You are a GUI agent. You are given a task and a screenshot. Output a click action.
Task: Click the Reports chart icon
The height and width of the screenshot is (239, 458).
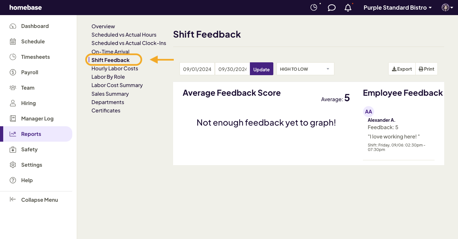pyautogui.click(x=13, y=134)
